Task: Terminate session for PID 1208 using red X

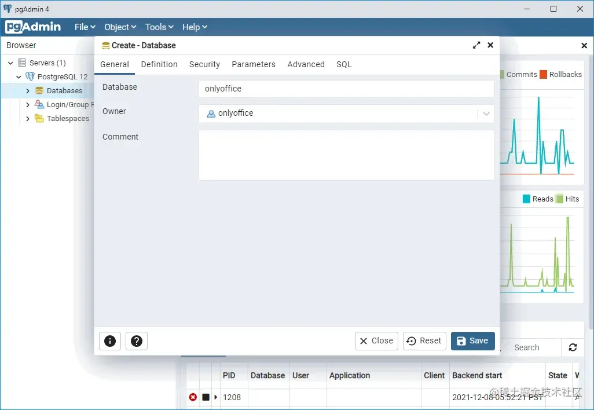Action: 193,397
